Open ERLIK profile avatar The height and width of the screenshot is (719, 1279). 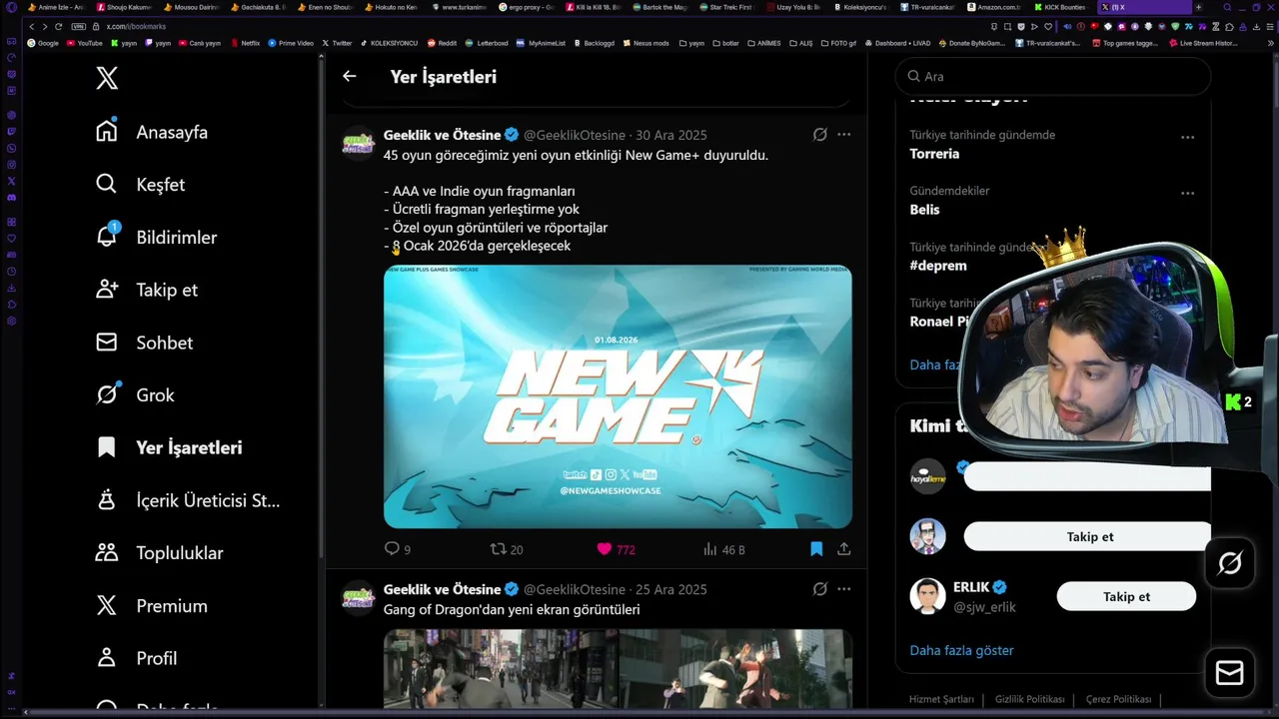(927, 596)
